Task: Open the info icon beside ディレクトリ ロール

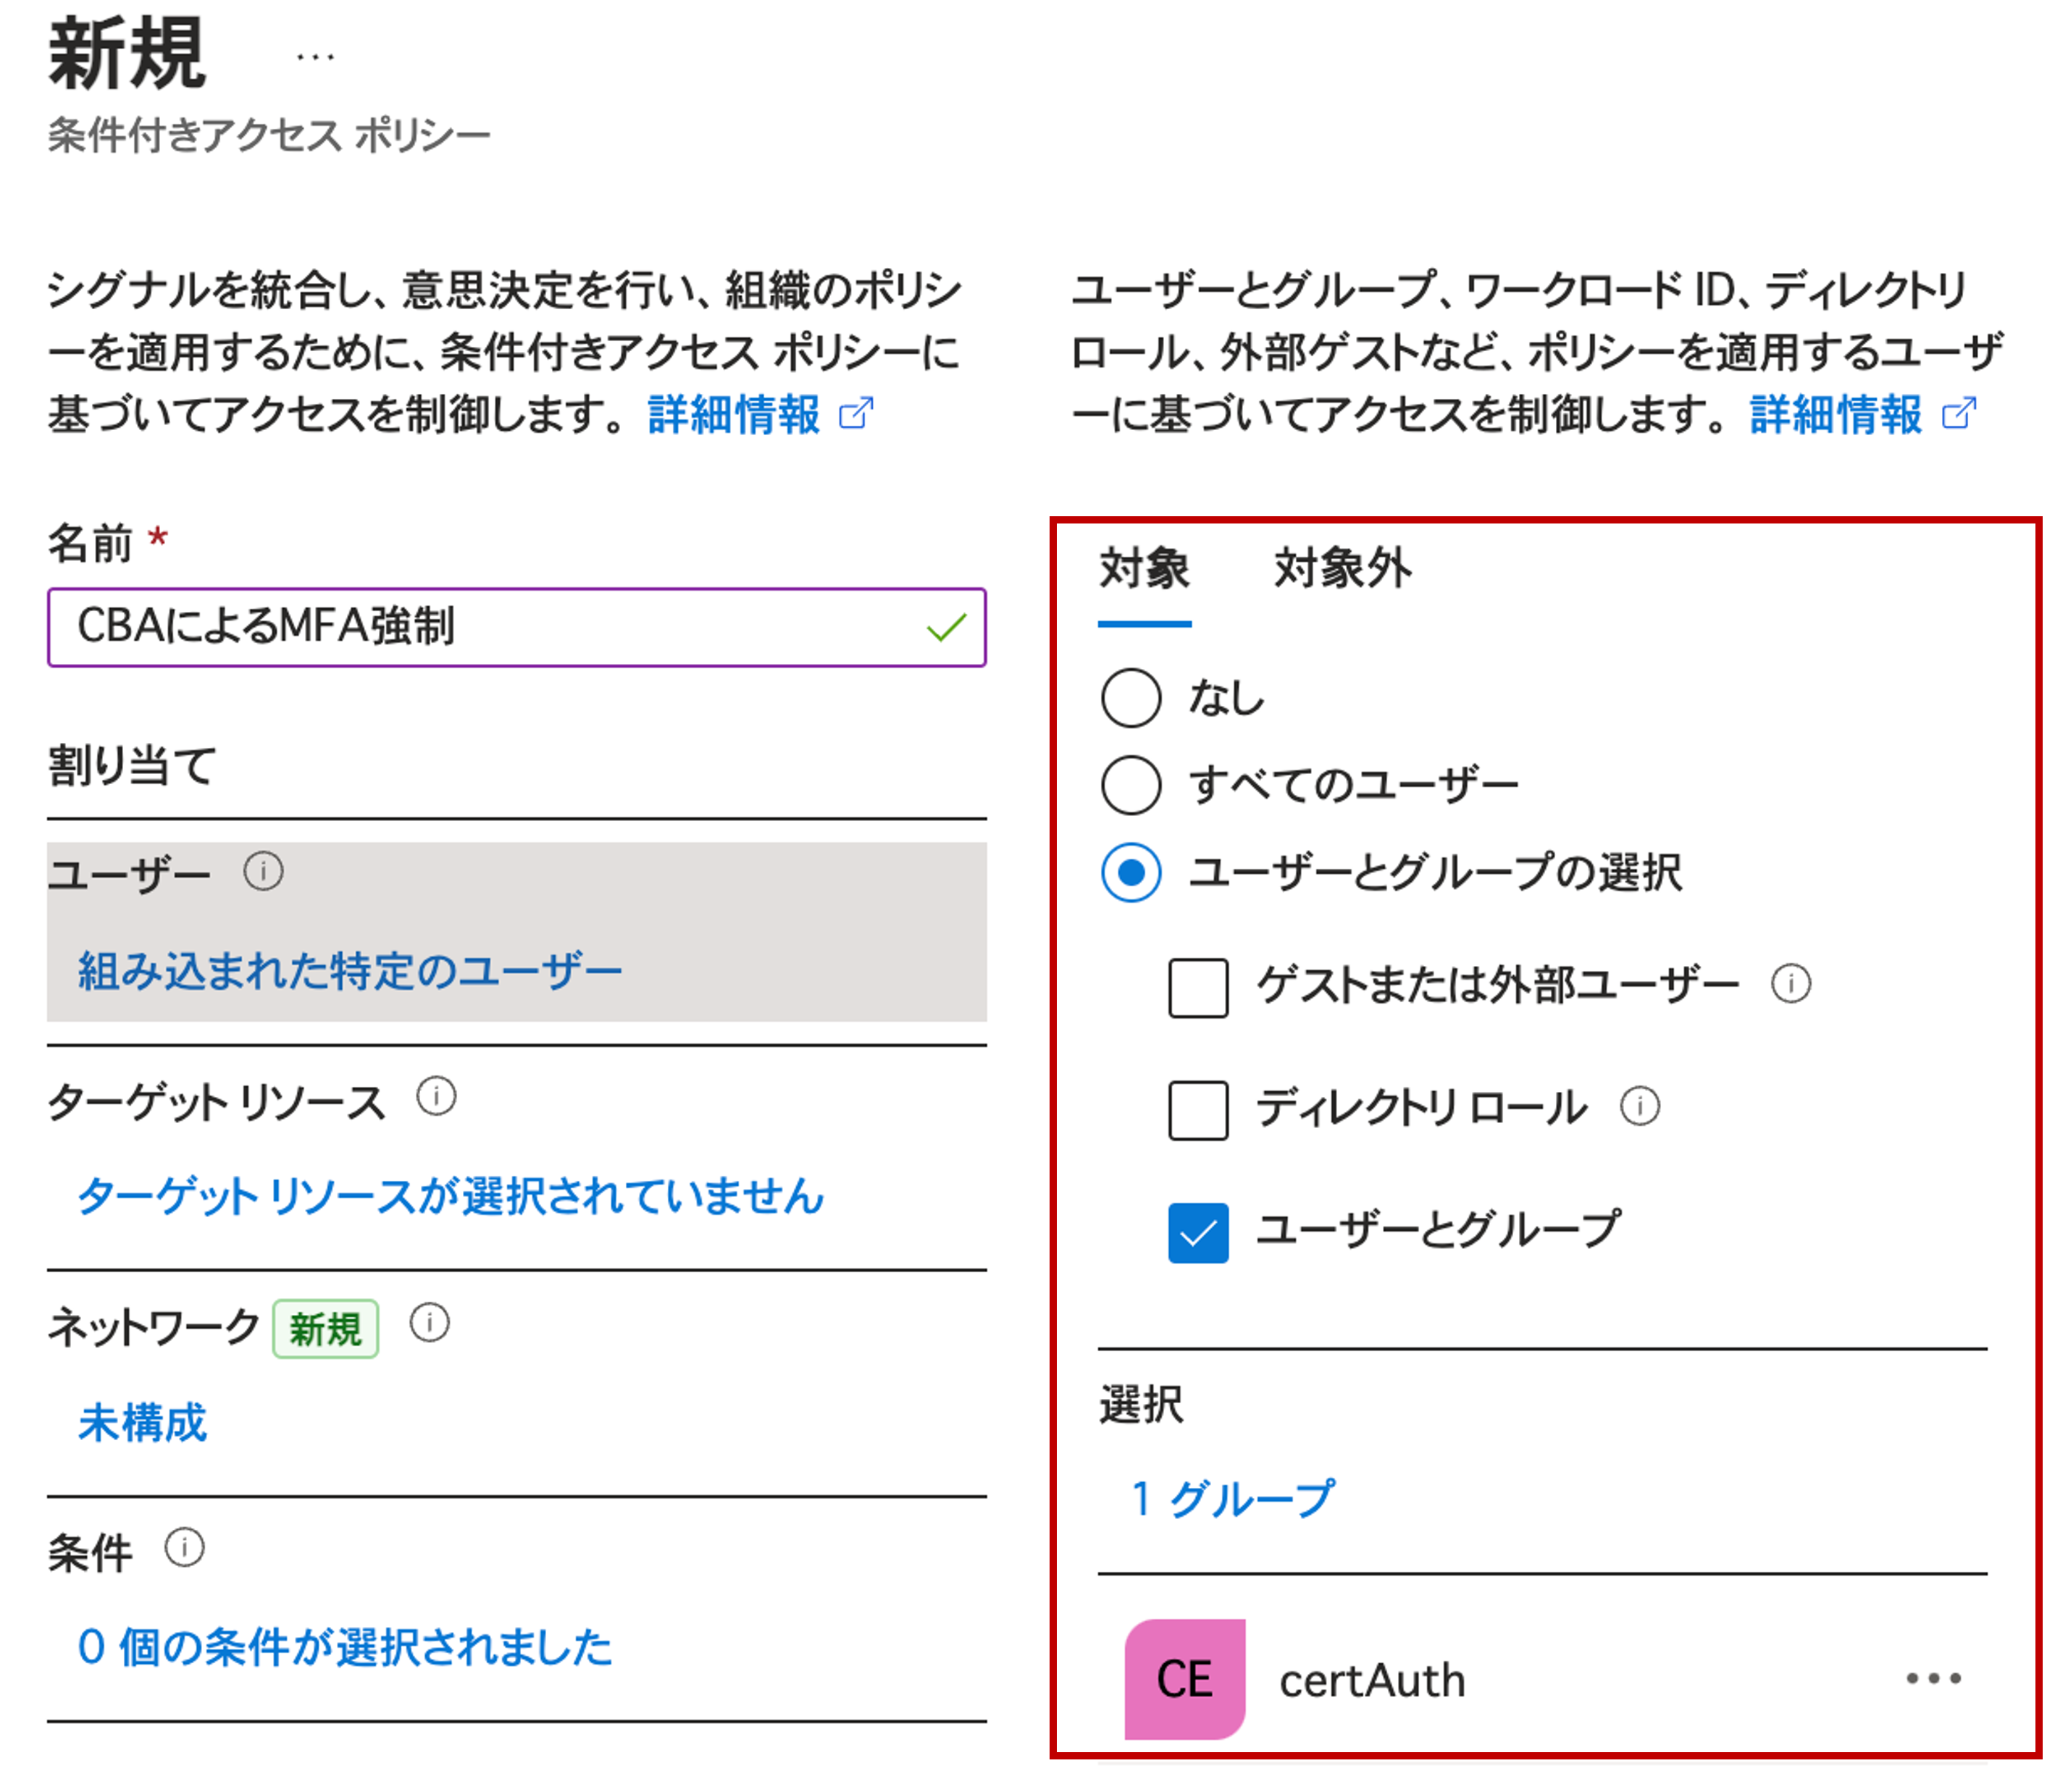Action: (1641, 1106)
